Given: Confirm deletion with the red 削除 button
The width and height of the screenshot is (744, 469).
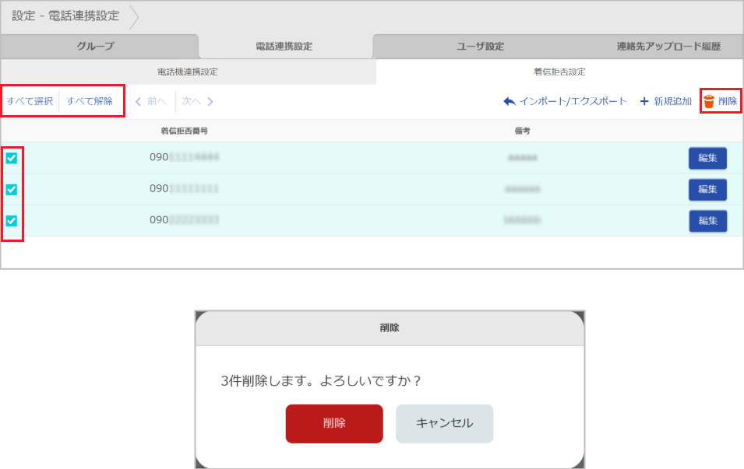Looking at the screenshot, I should (333, 423).
